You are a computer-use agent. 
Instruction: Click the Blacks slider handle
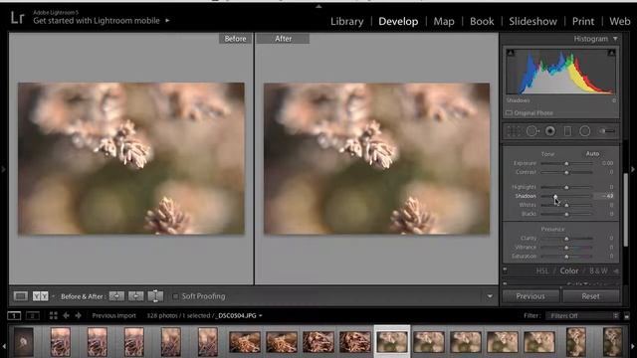(566, 214)
